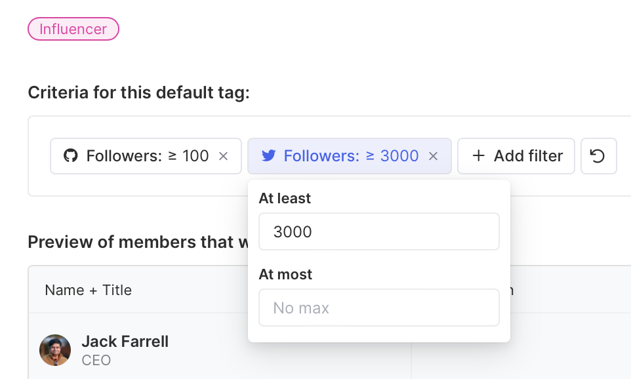The image size is (631, 379).
Task: Click the At most label
Action: point(285,274)
